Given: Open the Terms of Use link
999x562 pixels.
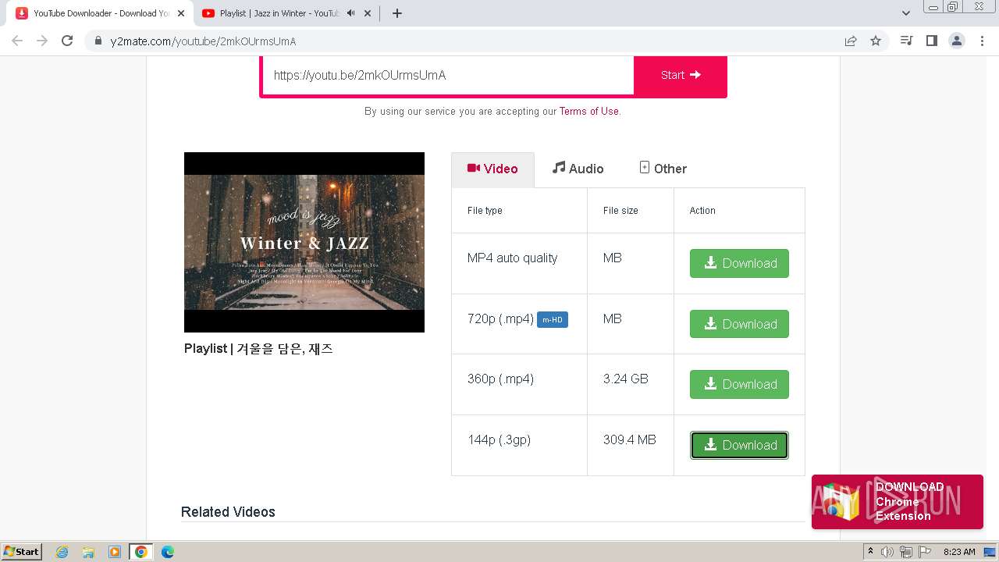Looking at the screenshot, I should 589,112.
